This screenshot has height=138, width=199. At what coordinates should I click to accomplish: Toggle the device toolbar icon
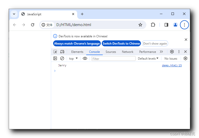pos(62,52)
